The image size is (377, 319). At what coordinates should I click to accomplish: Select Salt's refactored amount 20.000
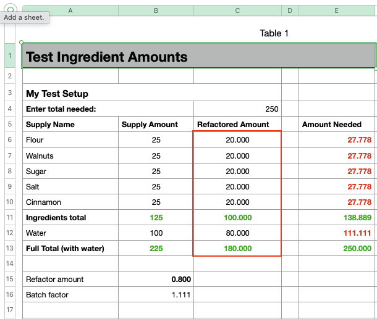pos(237,187)
